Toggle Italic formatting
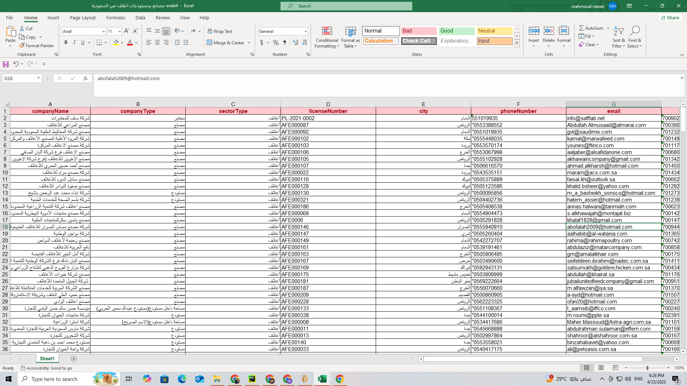Viewport: 687px width, 386px height. coord(74,43)
